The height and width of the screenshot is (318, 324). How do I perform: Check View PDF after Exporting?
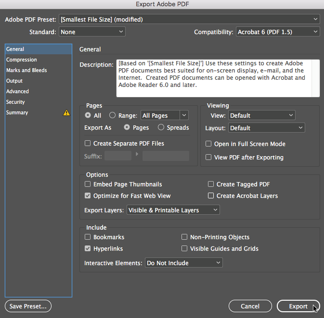point(208,157)
